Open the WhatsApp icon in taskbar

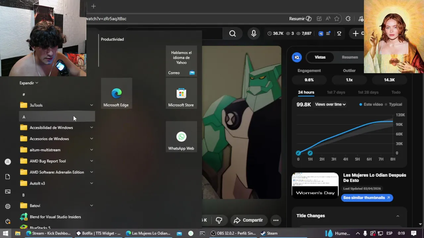tap(191, 233)
